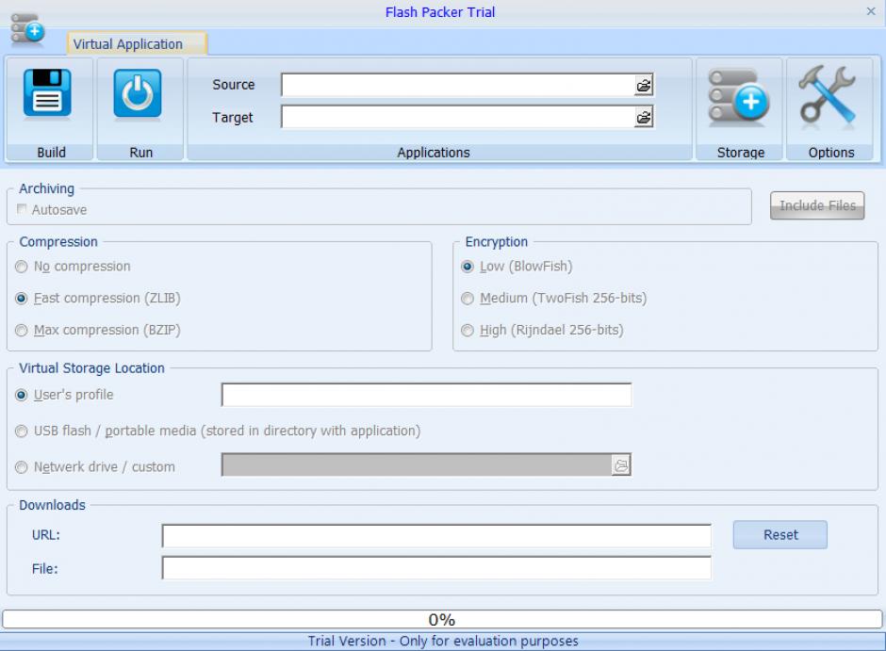The image size is (886, 651).
Task: Click the Network drive path field
Action: point(417,465)
